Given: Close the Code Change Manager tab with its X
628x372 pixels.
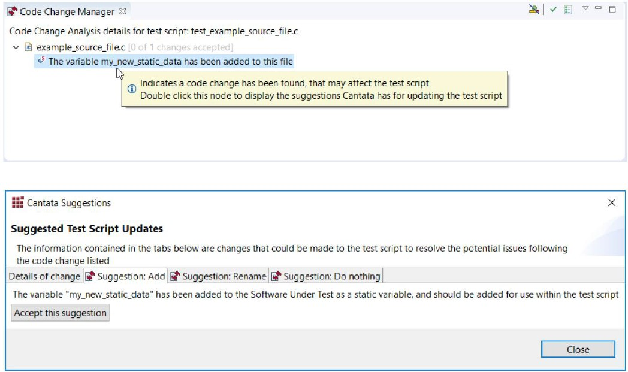Looking at the screenshot, I should (x=123, y=11).
